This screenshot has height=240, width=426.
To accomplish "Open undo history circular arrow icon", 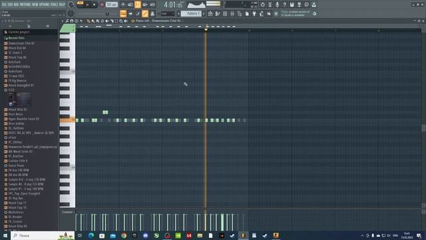I will coord(263,5).
